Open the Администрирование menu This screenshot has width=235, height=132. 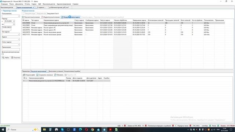pyautogui.click(x=64, y=4)
